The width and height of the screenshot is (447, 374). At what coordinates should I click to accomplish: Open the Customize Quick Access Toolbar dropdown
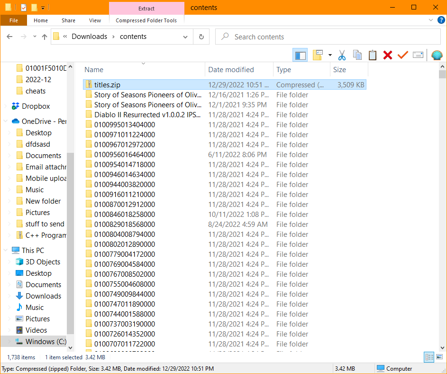[x=43, y=8]
